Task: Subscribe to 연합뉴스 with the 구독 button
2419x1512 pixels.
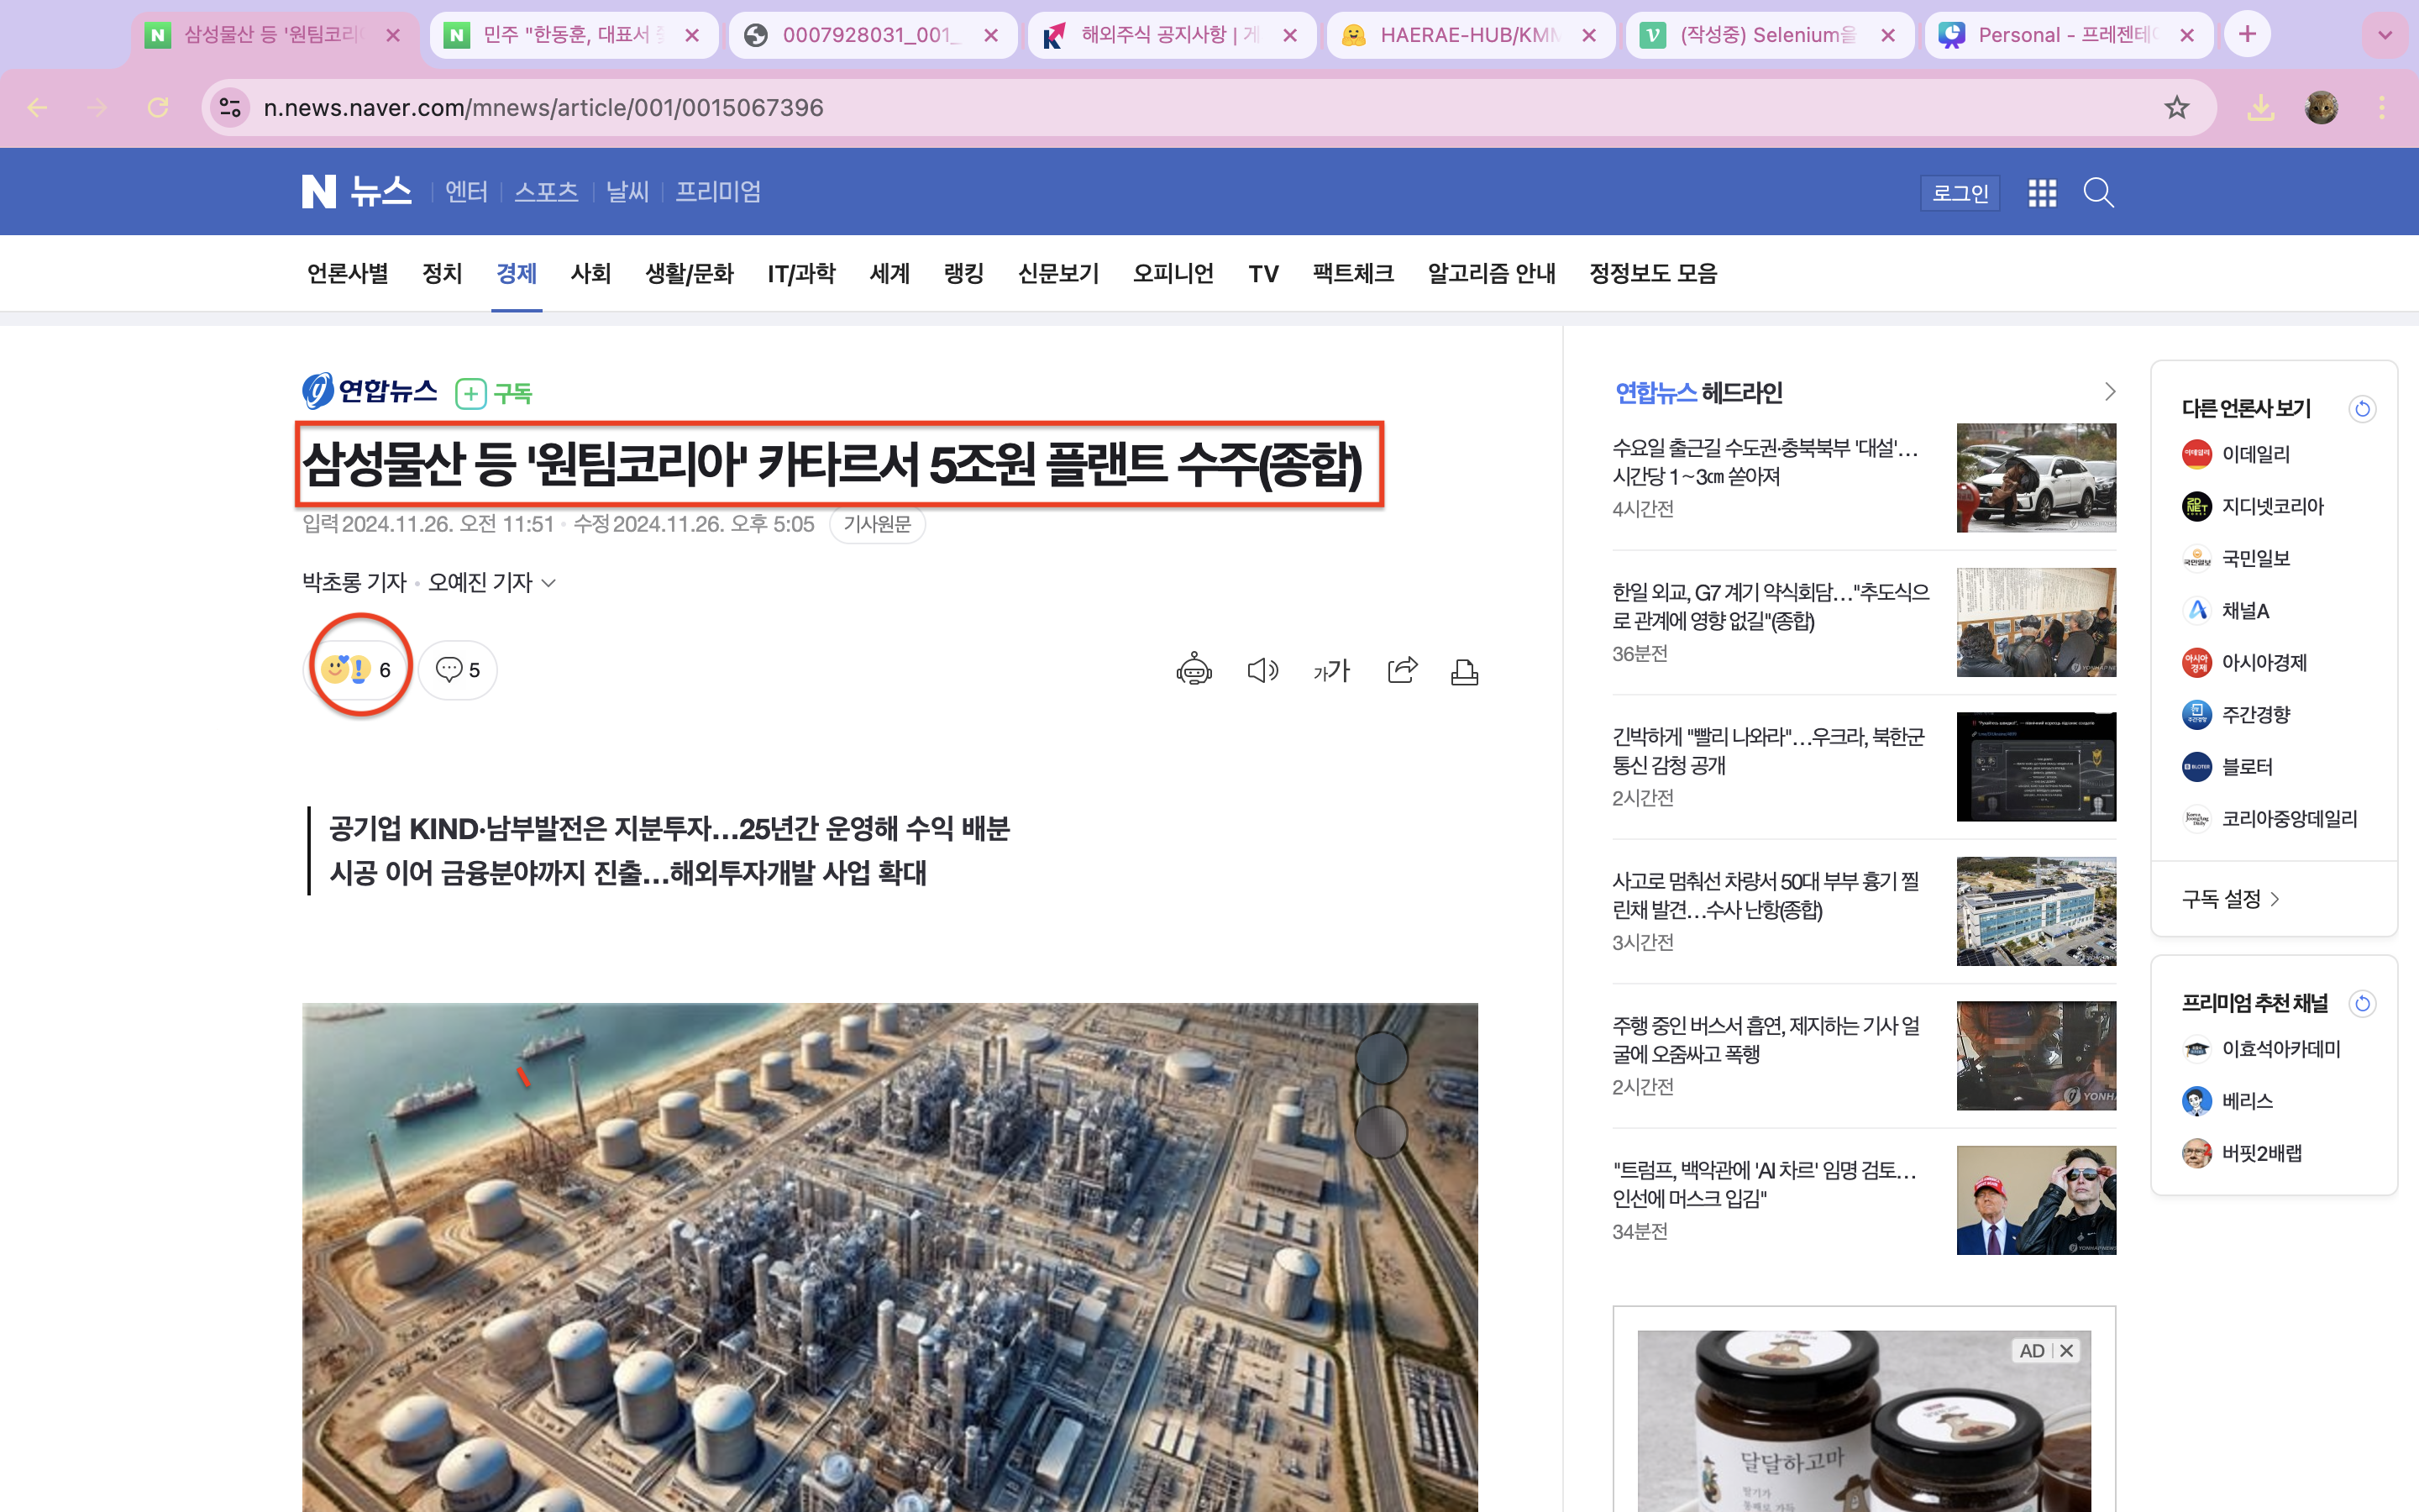Action: (494, 393)
